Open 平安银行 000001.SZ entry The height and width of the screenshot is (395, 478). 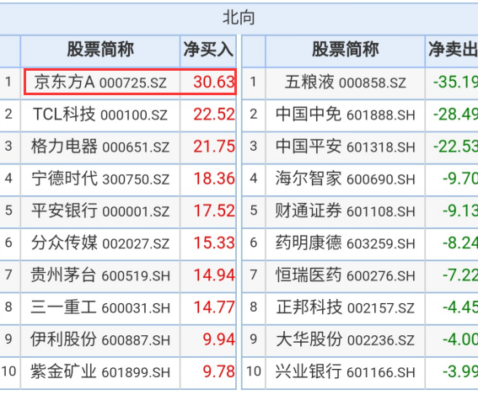100,211
